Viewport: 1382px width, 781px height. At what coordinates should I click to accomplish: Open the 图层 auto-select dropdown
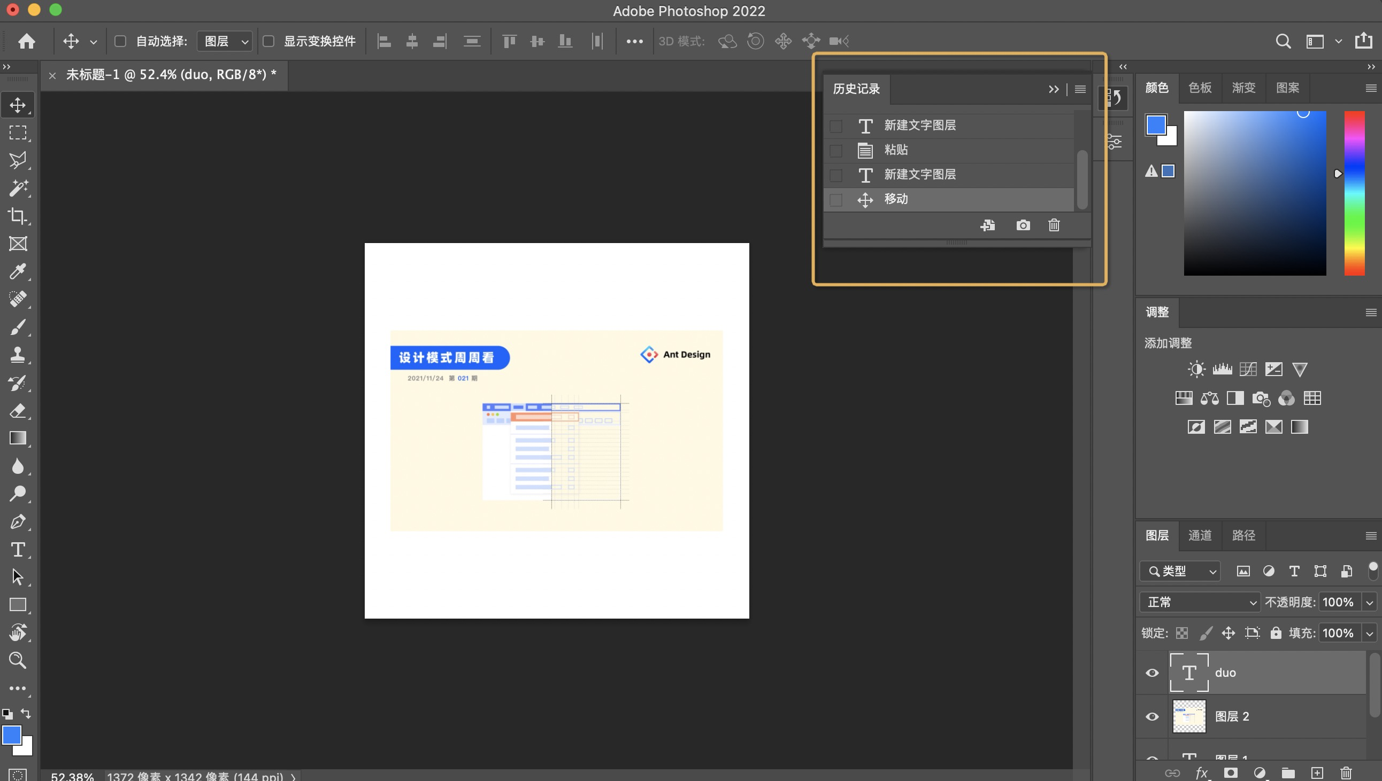point(225,41)
